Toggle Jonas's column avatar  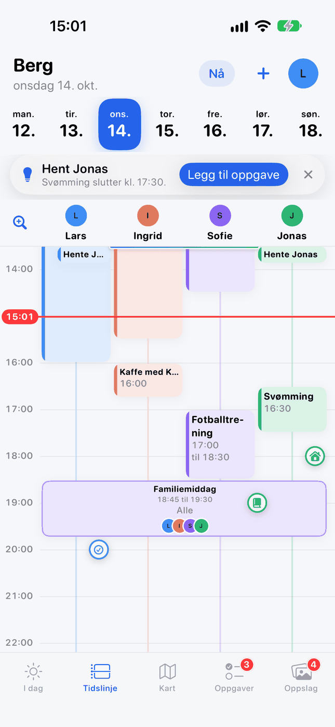pos(292,215)
